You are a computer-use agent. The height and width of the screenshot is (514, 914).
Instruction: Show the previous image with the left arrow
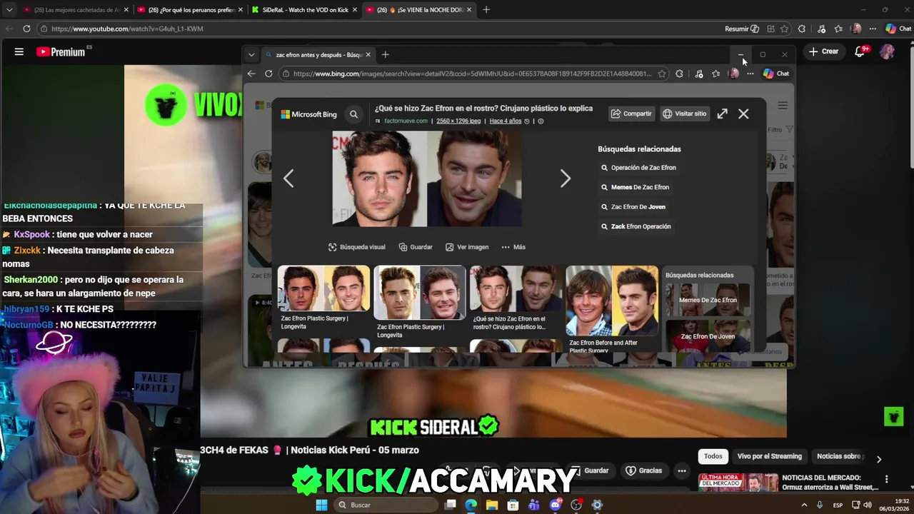pyautogui.click(x=288, y=178)
